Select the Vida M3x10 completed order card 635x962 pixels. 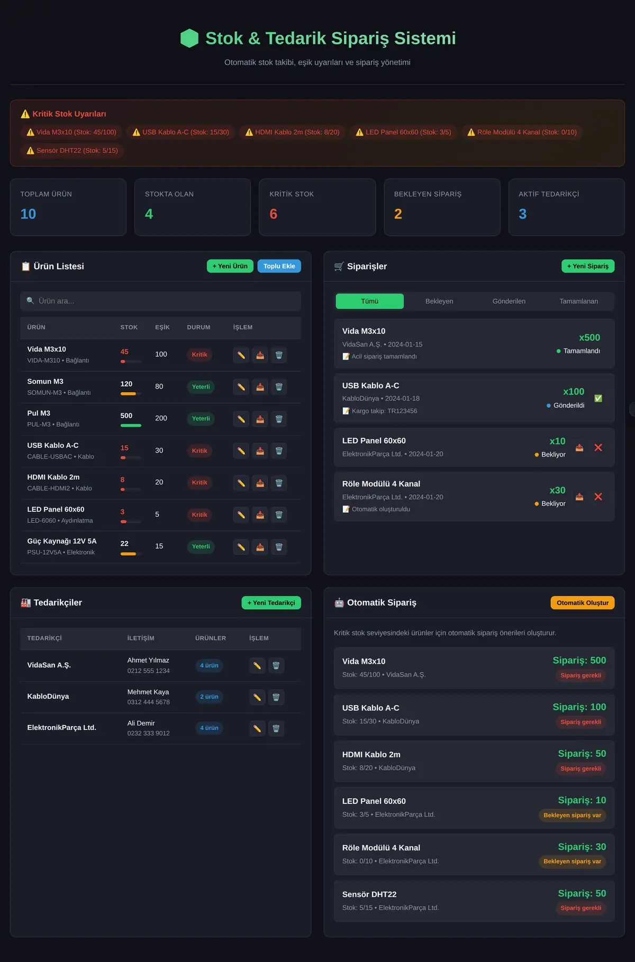pos(474,344)
